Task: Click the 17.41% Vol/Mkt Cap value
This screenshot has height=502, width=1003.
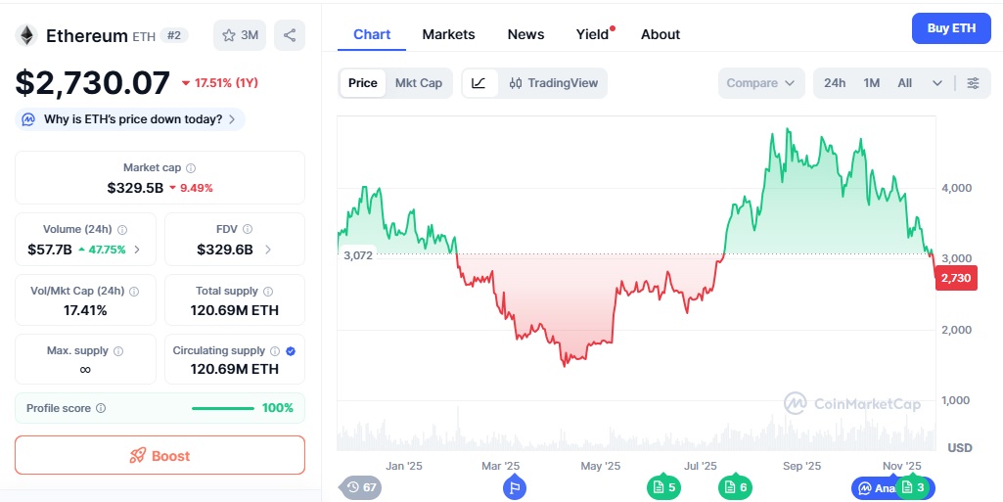Action: (x=85, y=311)
